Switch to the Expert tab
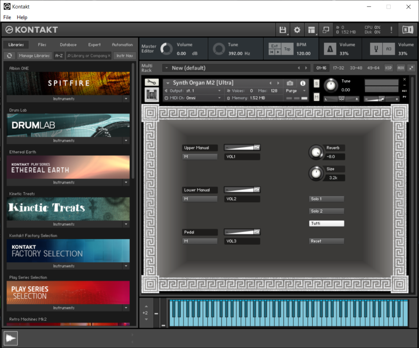419x348 pixels. [x=95, y=45]
